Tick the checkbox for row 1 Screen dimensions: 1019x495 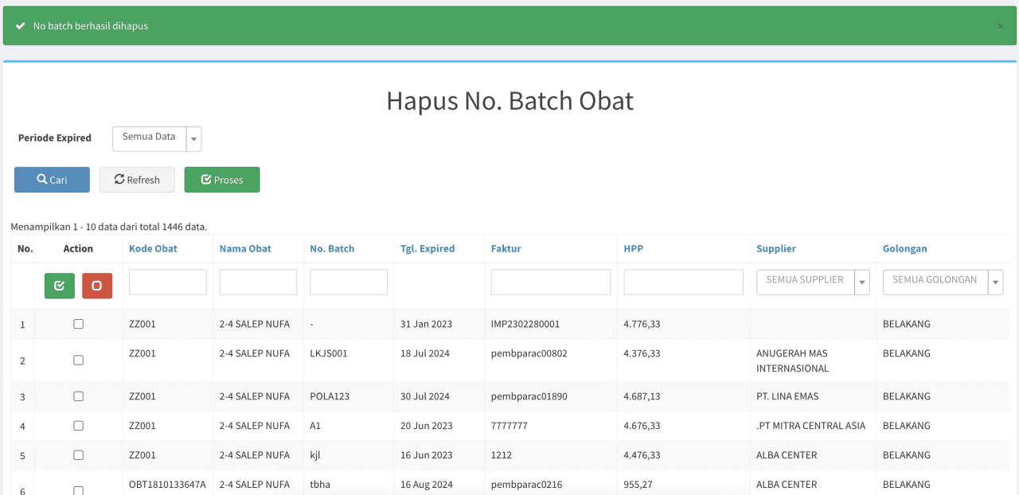pyautogui.click(x=78, y=324)
